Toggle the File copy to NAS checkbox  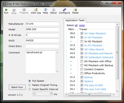coord(82,85)
